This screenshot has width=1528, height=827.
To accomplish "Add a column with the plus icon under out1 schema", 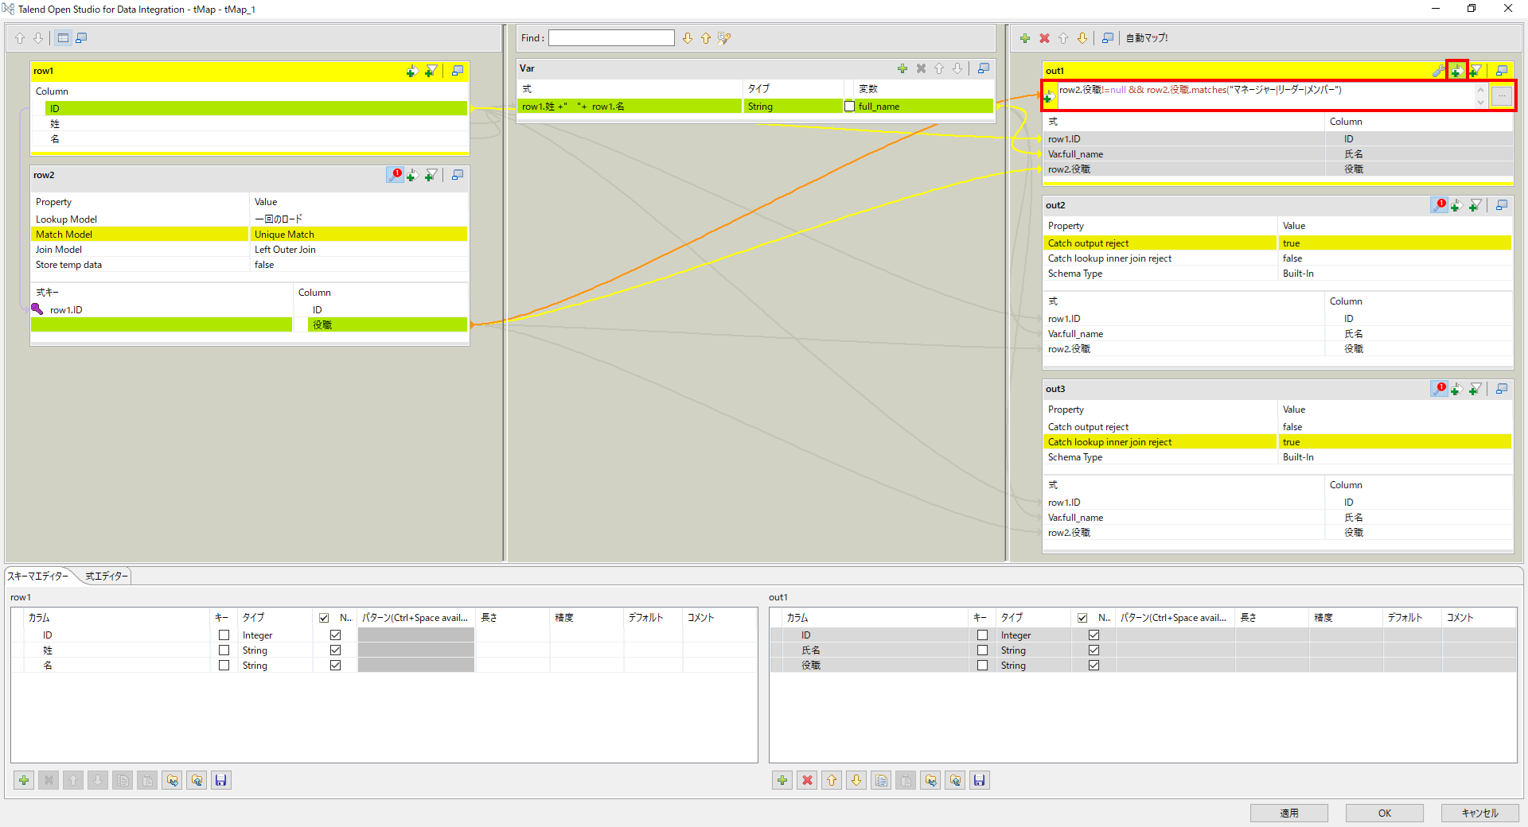I will tap(782, 780).
